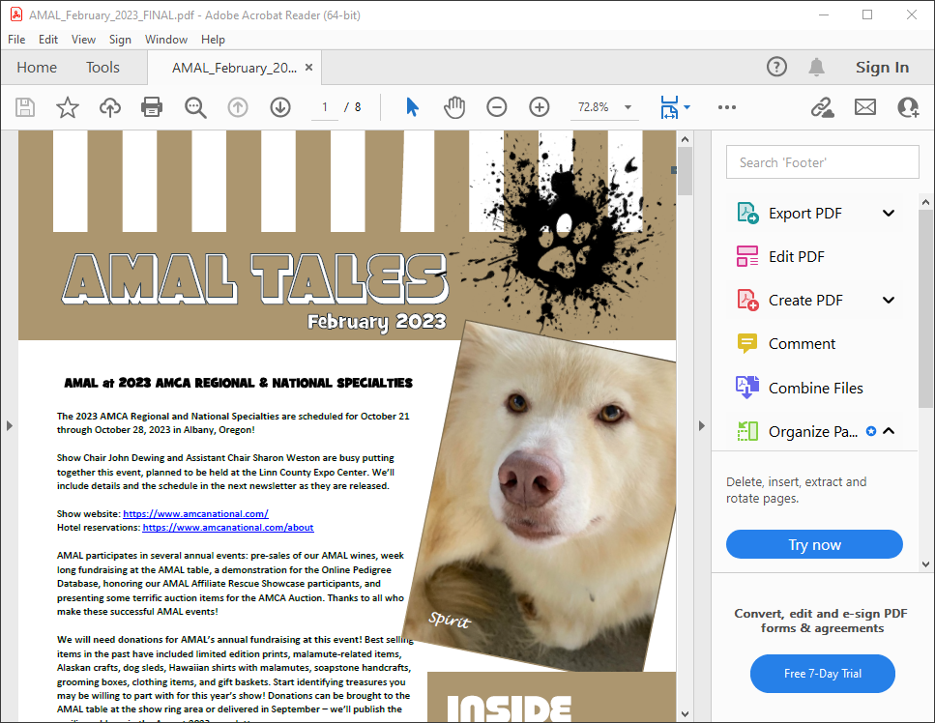The width and height of the screenshot is (935, 723).
Task: Open the Window menu
Action: tap(166, 40)
